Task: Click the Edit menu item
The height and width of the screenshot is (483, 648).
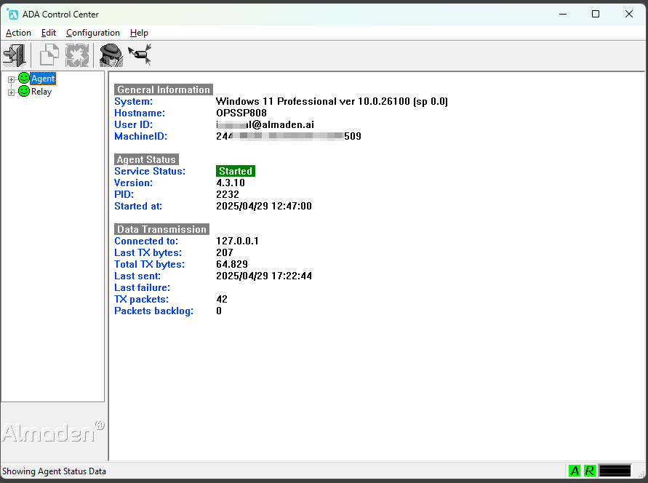Action: pyautogui.click(x=48, y=33)
